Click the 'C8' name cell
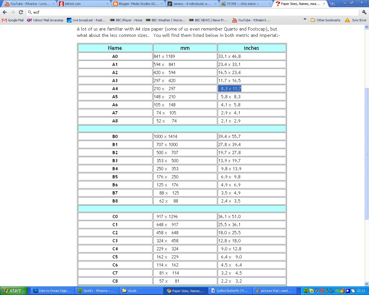The image size is (369, 295). click(115, 281)
